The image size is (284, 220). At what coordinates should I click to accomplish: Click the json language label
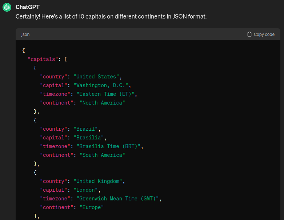(25, 34)
